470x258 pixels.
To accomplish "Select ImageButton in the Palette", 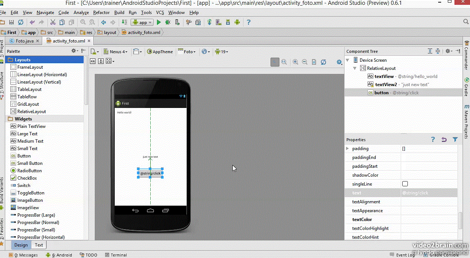I will coord(27,200).
